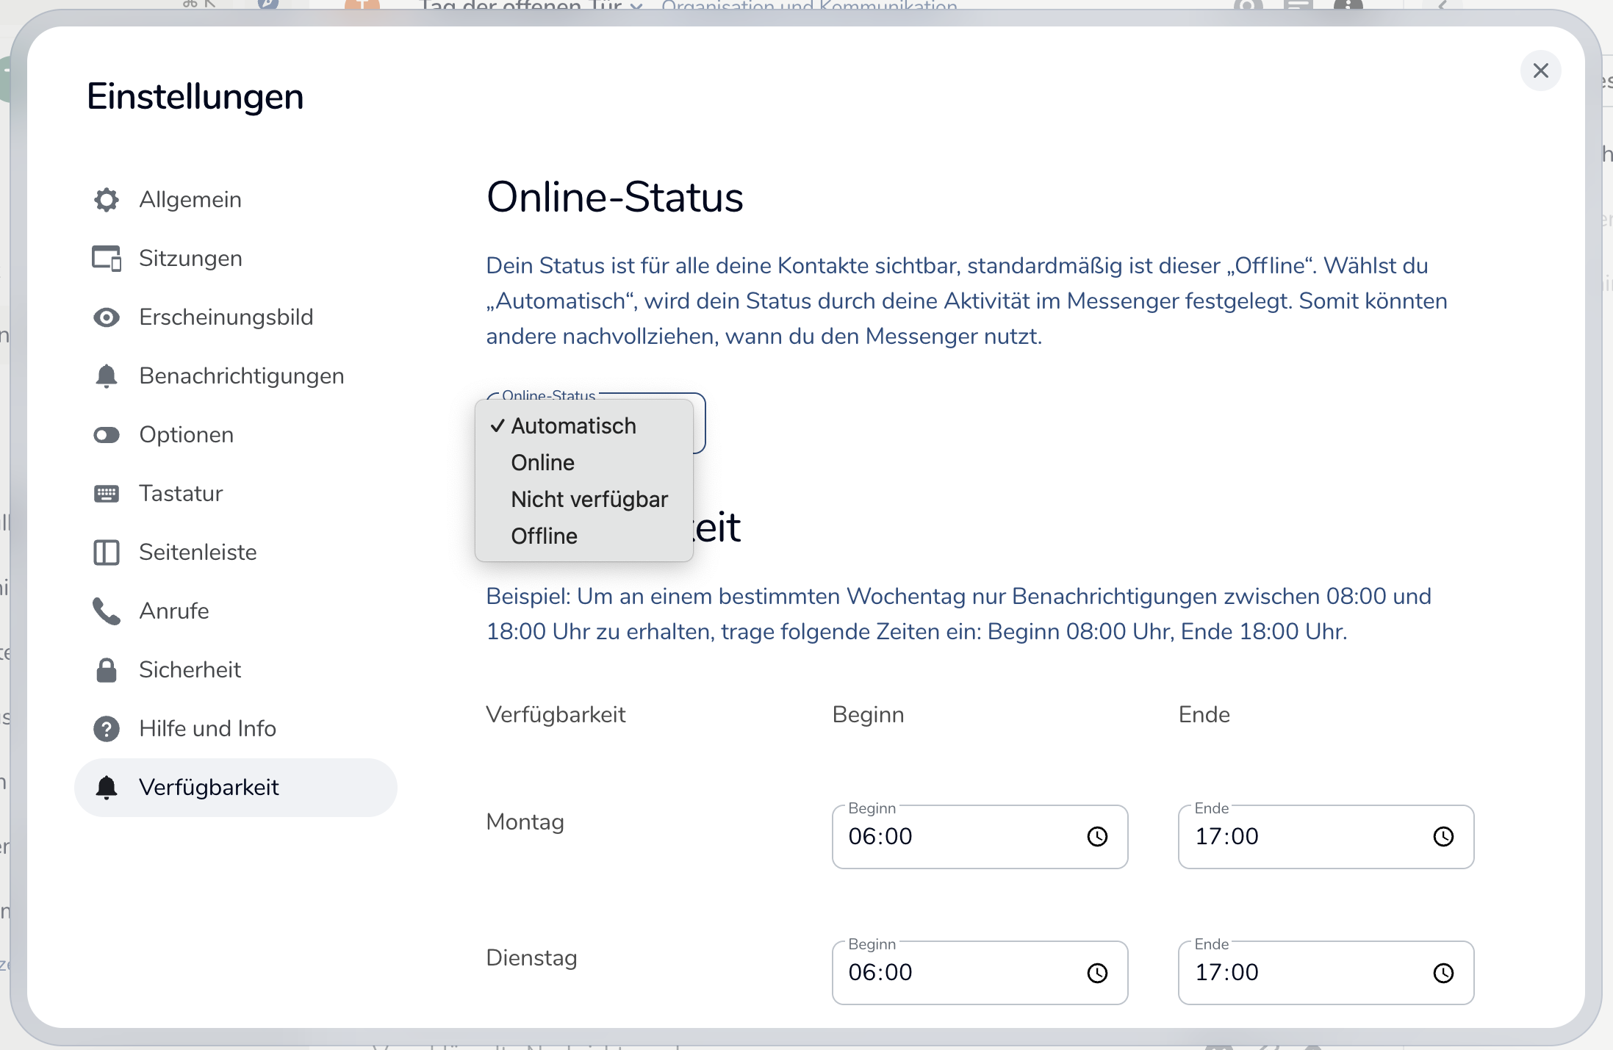Click the Sicherheit lock icon
The image size is (1613, 1050).
point(107,670)
